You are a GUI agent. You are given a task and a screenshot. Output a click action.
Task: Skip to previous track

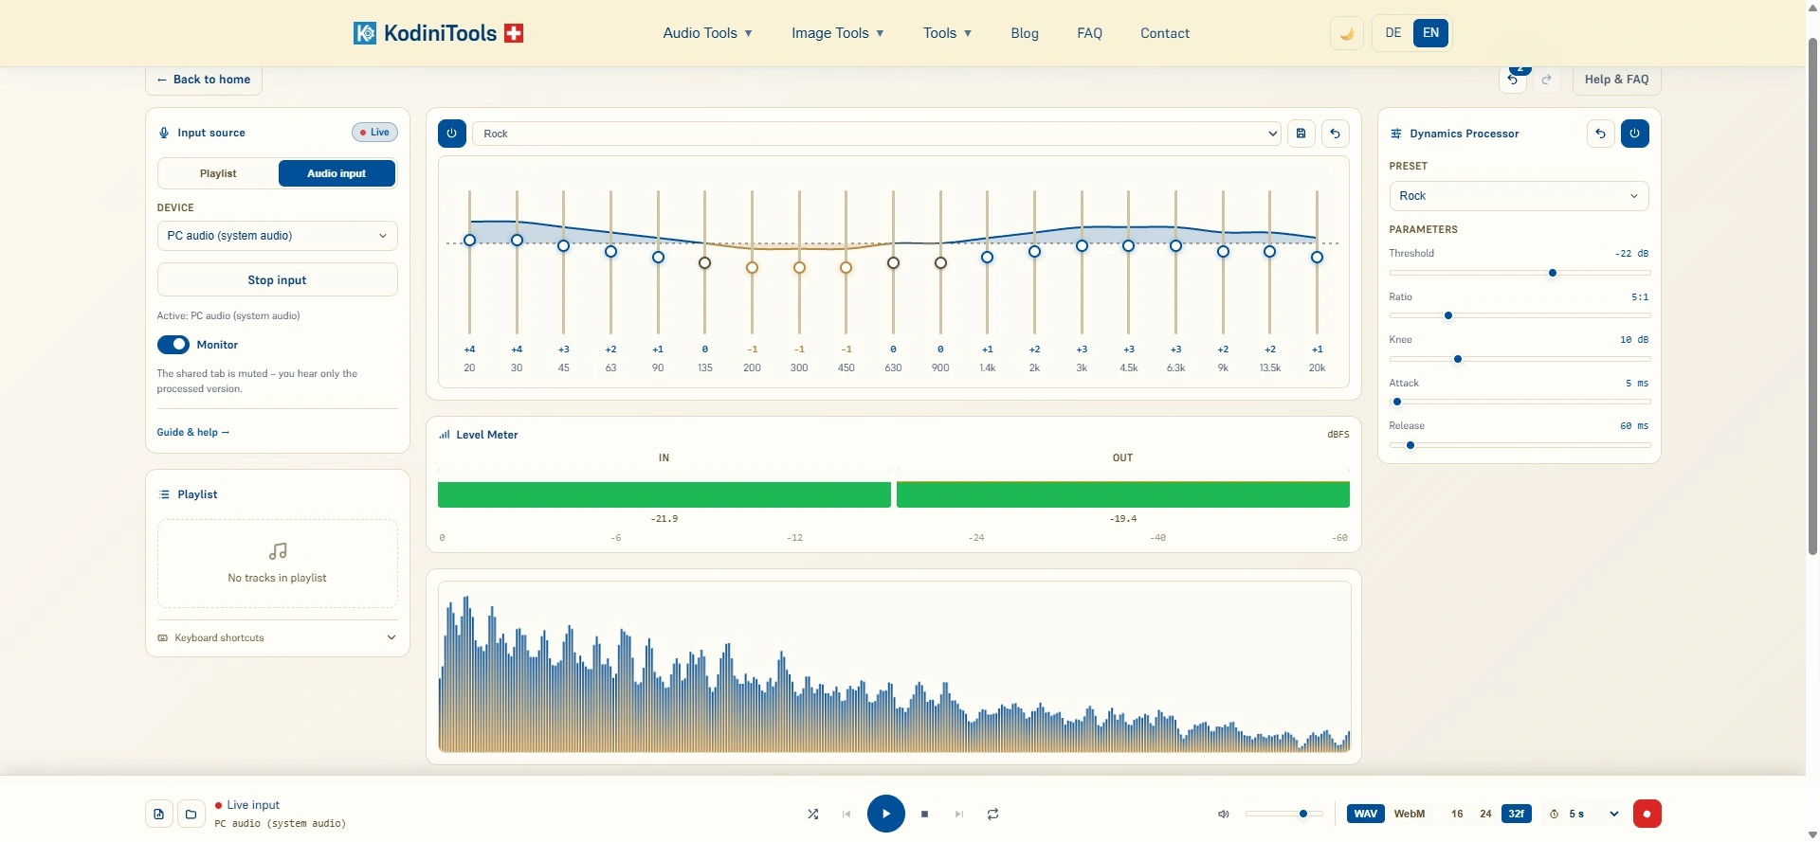click(846, 814)
